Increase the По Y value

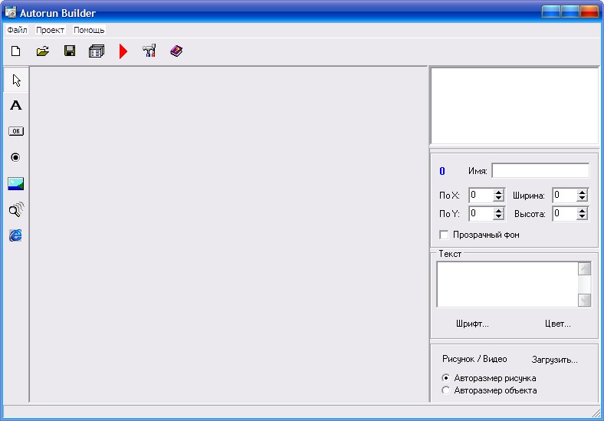coord(498,210)
